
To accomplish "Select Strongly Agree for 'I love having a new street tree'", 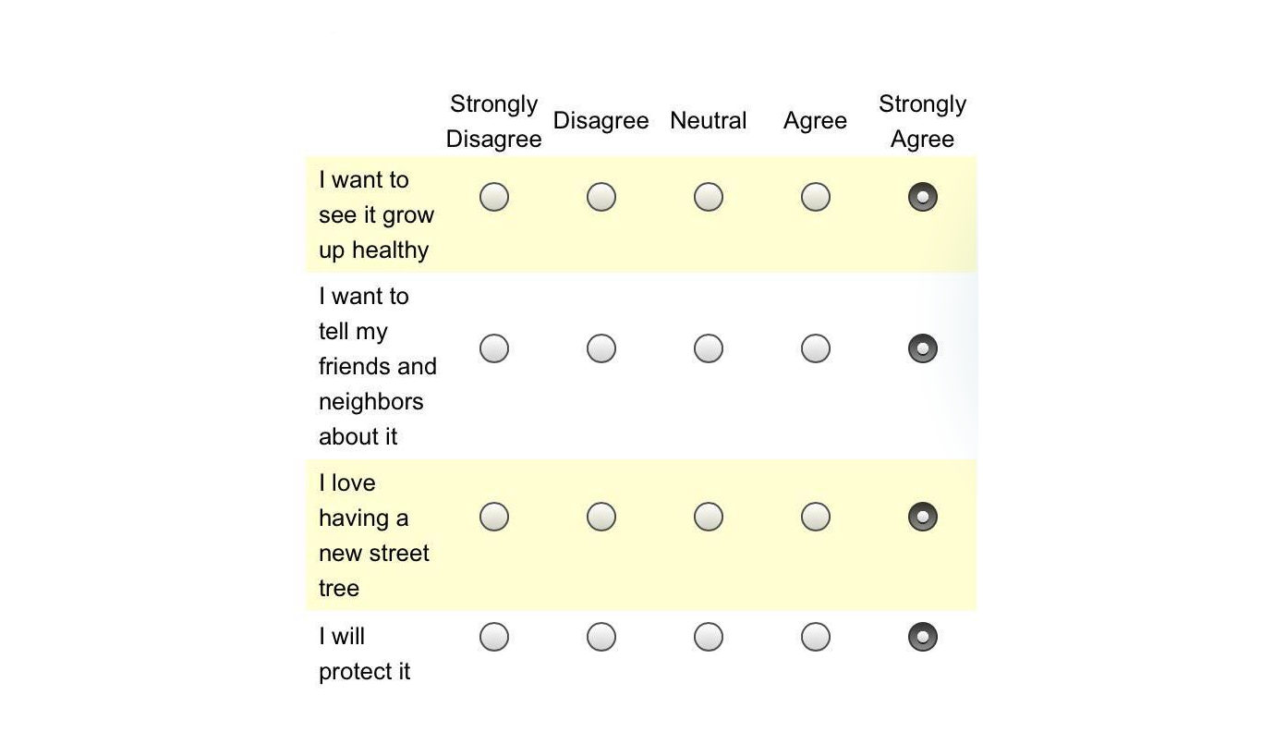I will (x=922, y=517).
